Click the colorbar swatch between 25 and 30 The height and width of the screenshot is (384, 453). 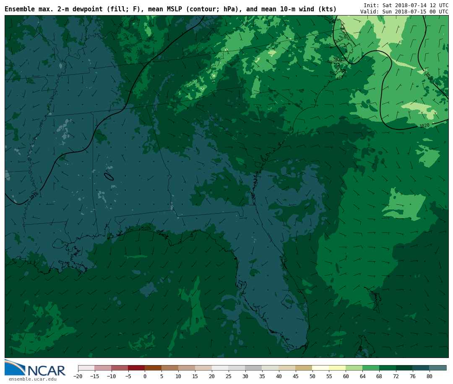pos(237,368)
